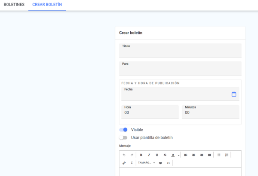This screenshot has height=176, width=258.
Task: Underline the selected message text
Action: 157,155
